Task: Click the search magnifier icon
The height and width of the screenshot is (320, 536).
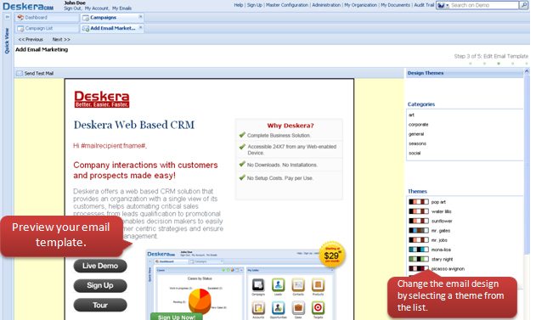Action: point(523,5)
